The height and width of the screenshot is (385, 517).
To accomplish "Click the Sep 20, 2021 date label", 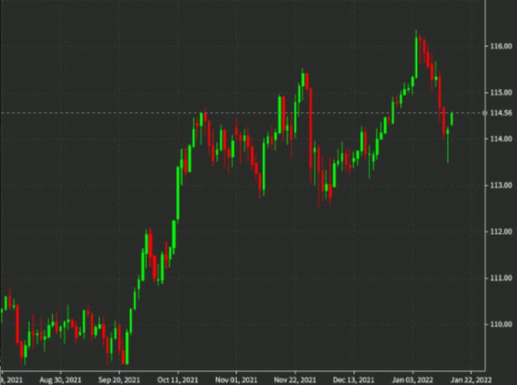I will click(119, 380).
